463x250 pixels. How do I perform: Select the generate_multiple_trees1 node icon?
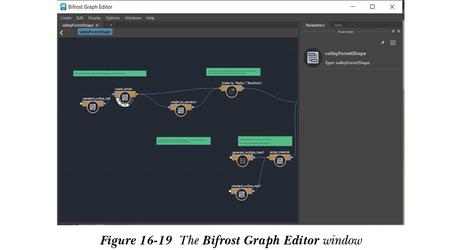click(242, 160)
